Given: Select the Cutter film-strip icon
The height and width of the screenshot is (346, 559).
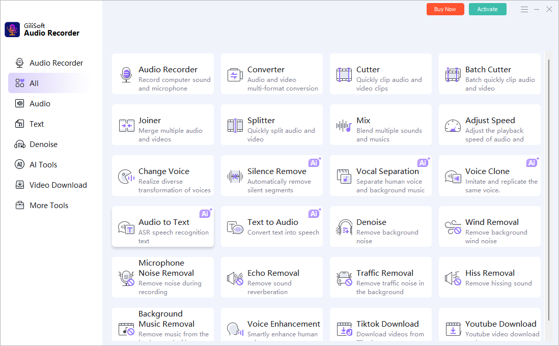Looking at the screenshot, I should tap(344, 75).
